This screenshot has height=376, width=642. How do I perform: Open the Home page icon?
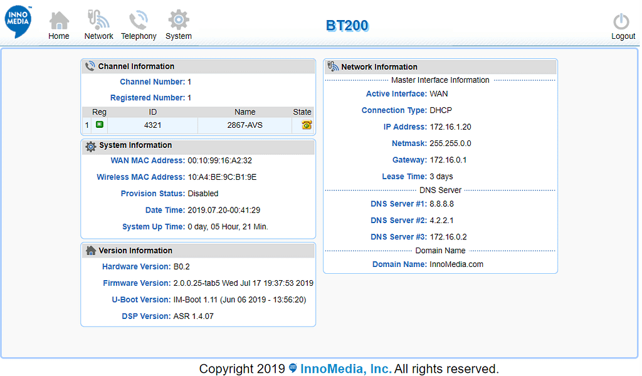click(x=60, y=20)
